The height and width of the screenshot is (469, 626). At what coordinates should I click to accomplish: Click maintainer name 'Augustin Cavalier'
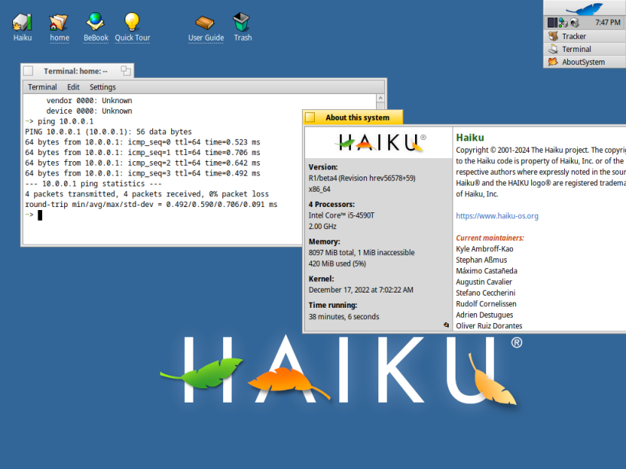pos(484,282)
